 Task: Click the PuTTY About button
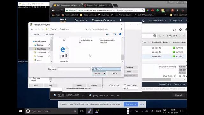pos(36,86)
